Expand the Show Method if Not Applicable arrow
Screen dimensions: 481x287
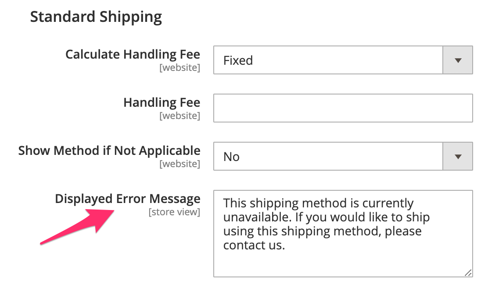tap(458, 156)
